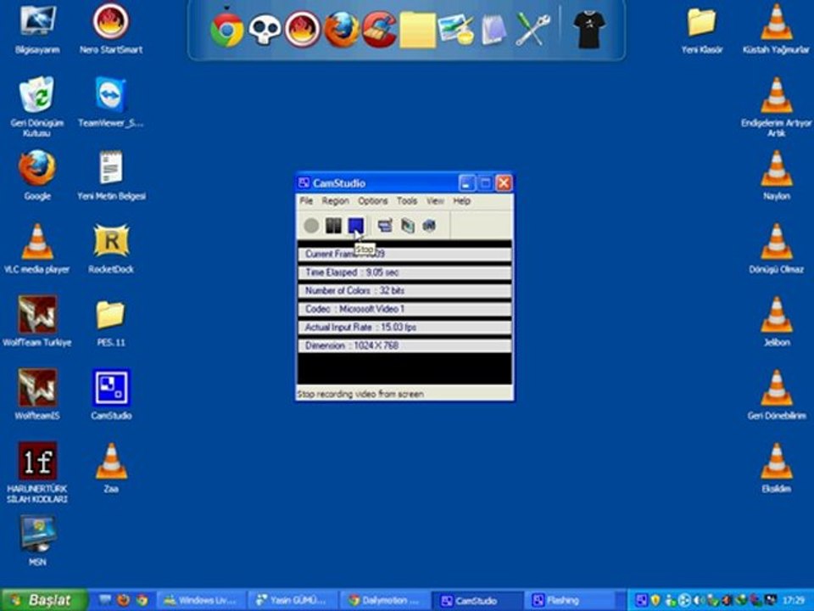Open the Options menu in CamStudio
The width and height of the screenshot is (814, 611).
click(x=373, y=201)
